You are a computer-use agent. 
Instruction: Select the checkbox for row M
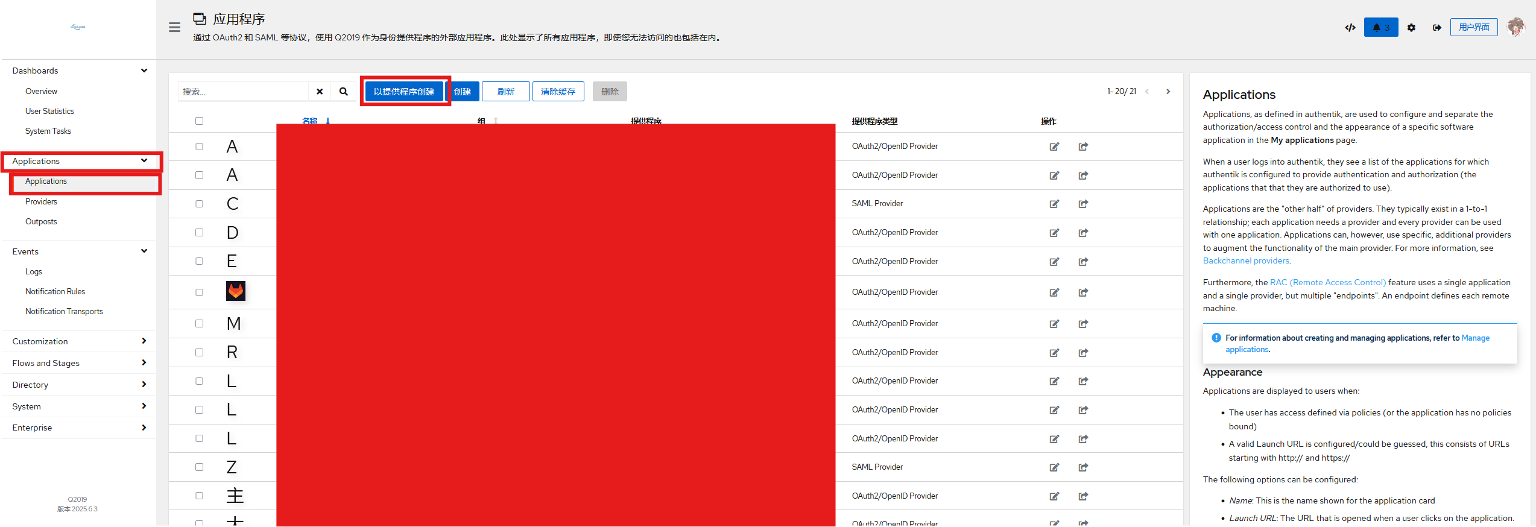click(x=200, y=324)
